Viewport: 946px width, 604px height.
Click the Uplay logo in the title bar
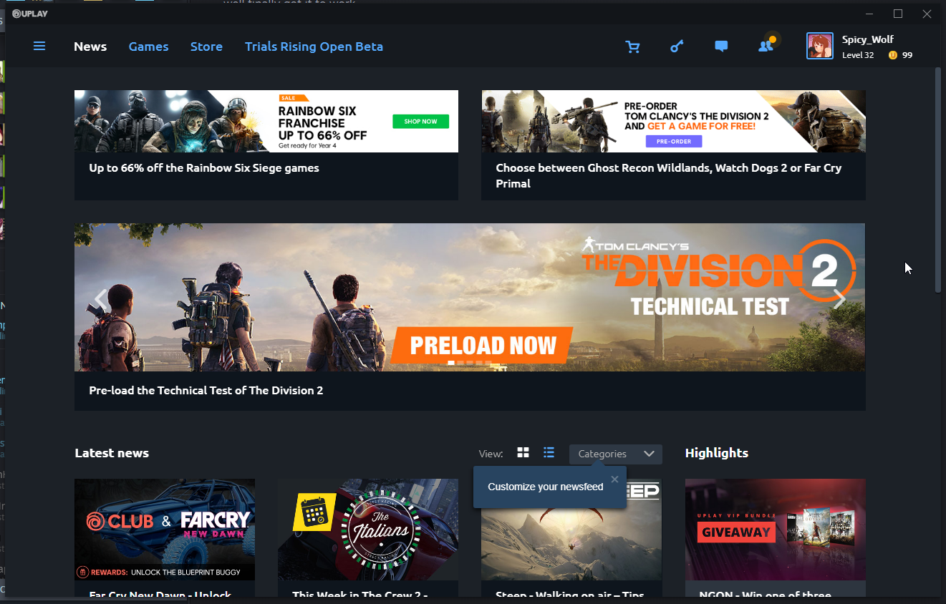click(x=30, y=14)
